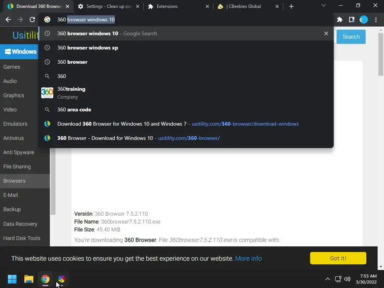Open volume control in system tray
Image resolution: width=384 pixels, height=288 pixels.
pos(347,279)
